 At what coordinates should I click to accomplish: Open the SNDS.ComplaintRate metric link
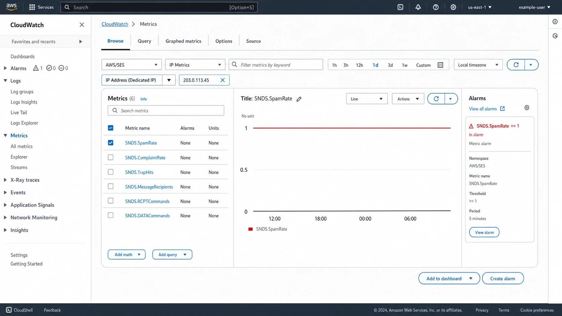tap(145, 157)
